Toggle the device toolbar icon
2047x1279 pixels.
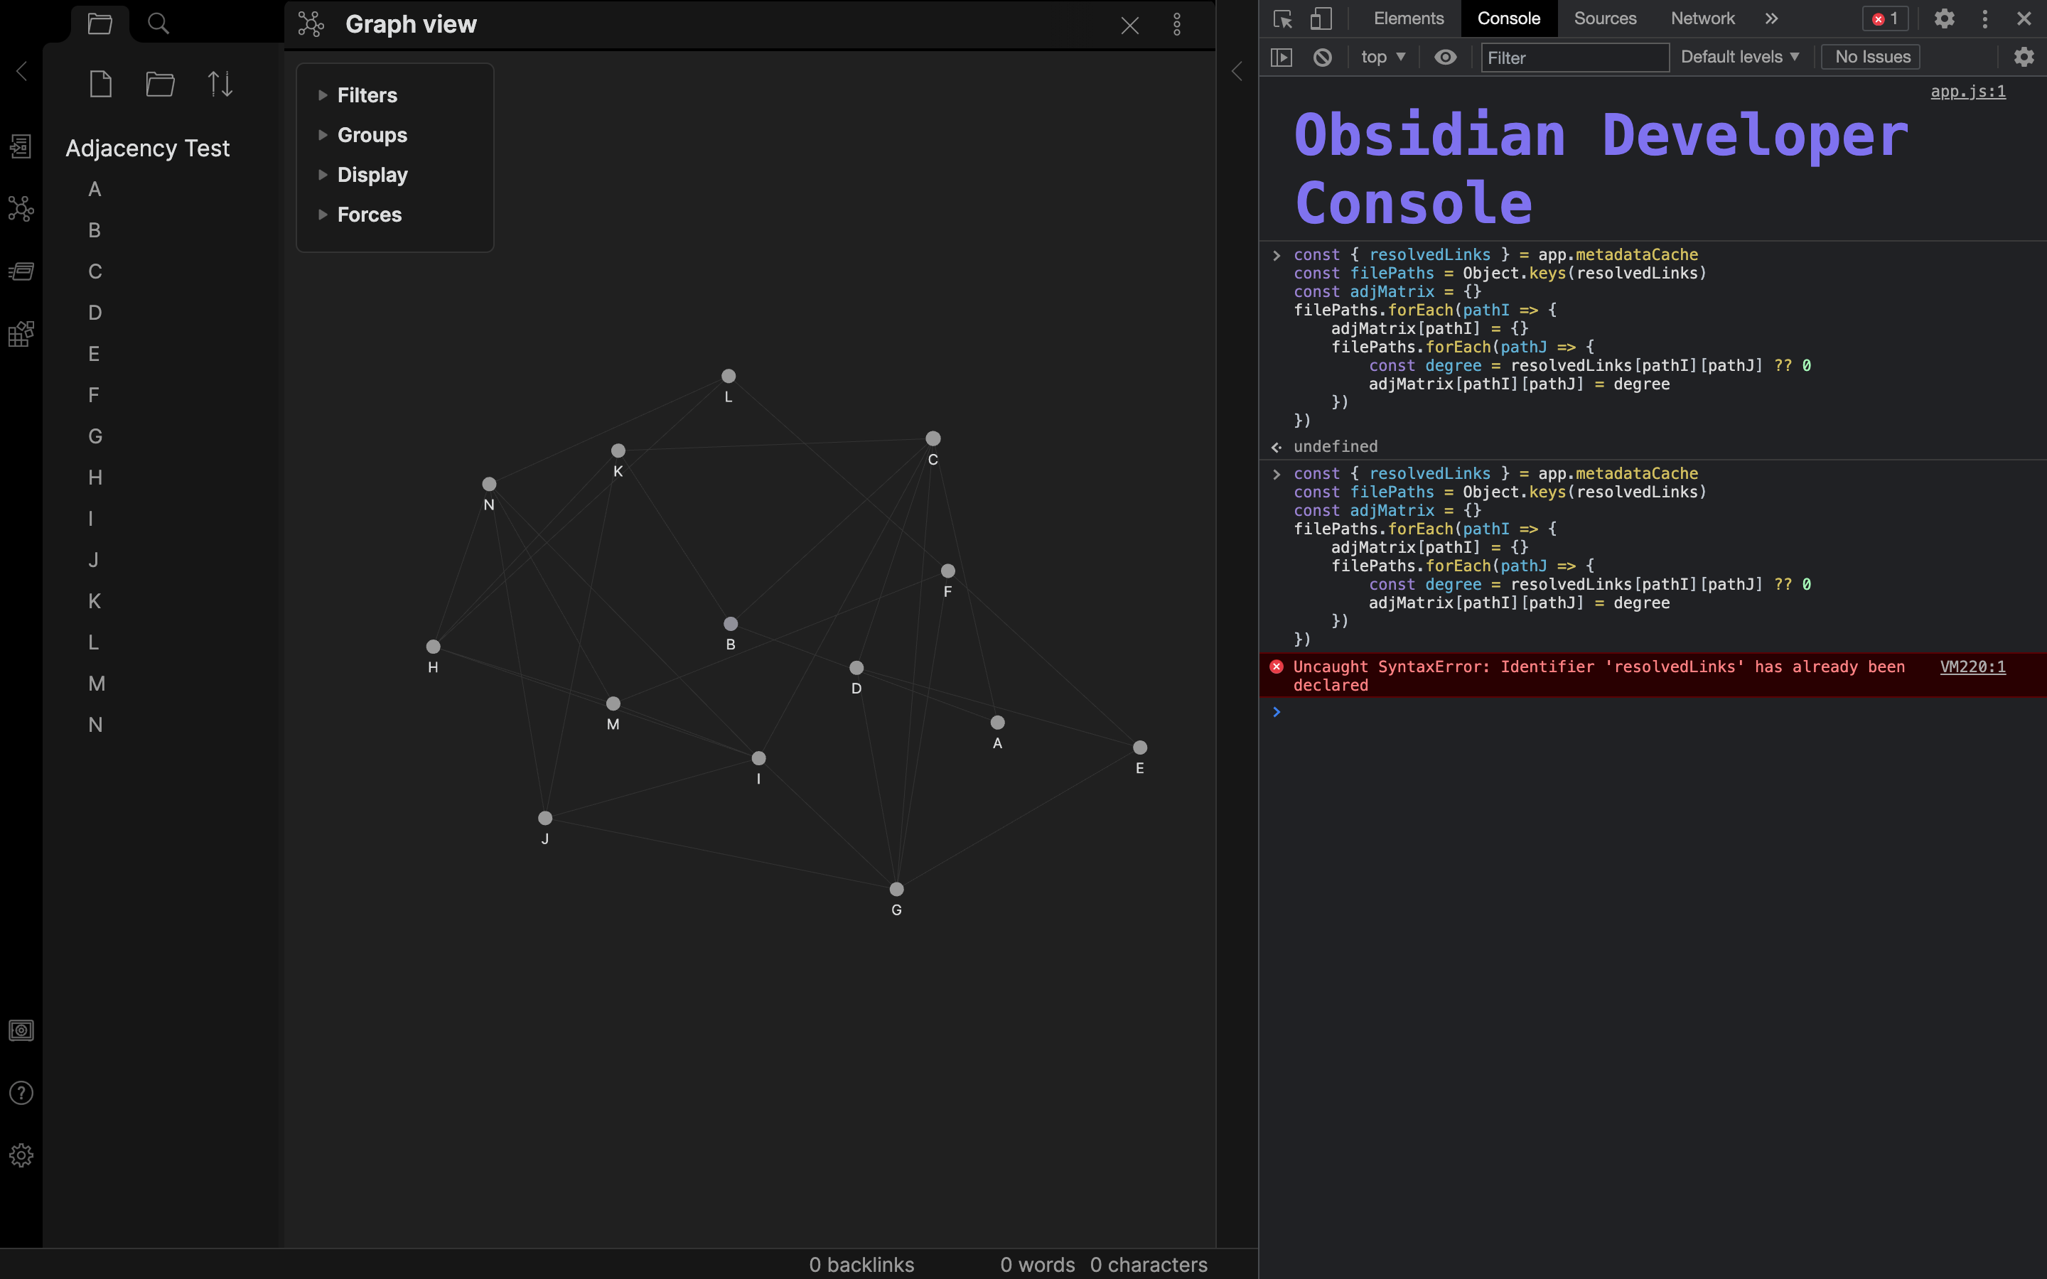pyautogui.click(x=1321, y=18)
